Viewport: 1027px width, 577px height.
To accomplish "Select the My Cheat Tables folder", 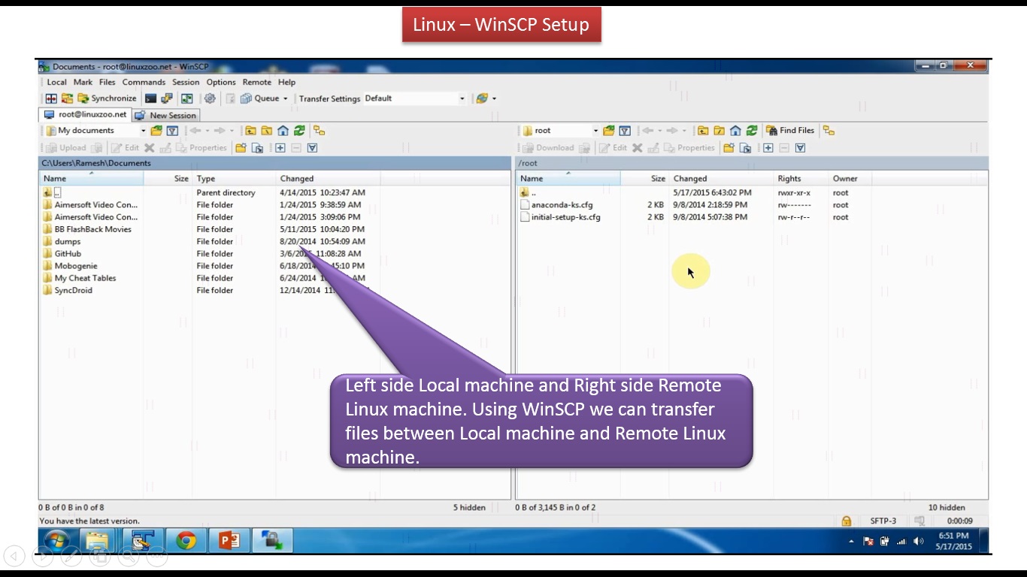I will 85,278.
